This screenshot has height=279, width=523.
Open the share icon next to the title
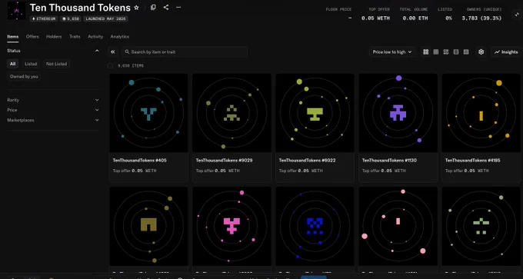(166, 8)
